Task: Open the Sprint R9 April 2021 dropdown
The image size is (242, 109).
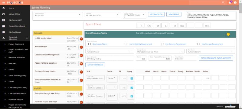Action: tap(134, 15)
